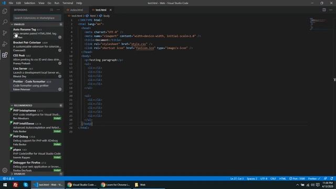Open the Run and Debug view
This screenshot has height=189, width=336.
click(x=5, y=44)
